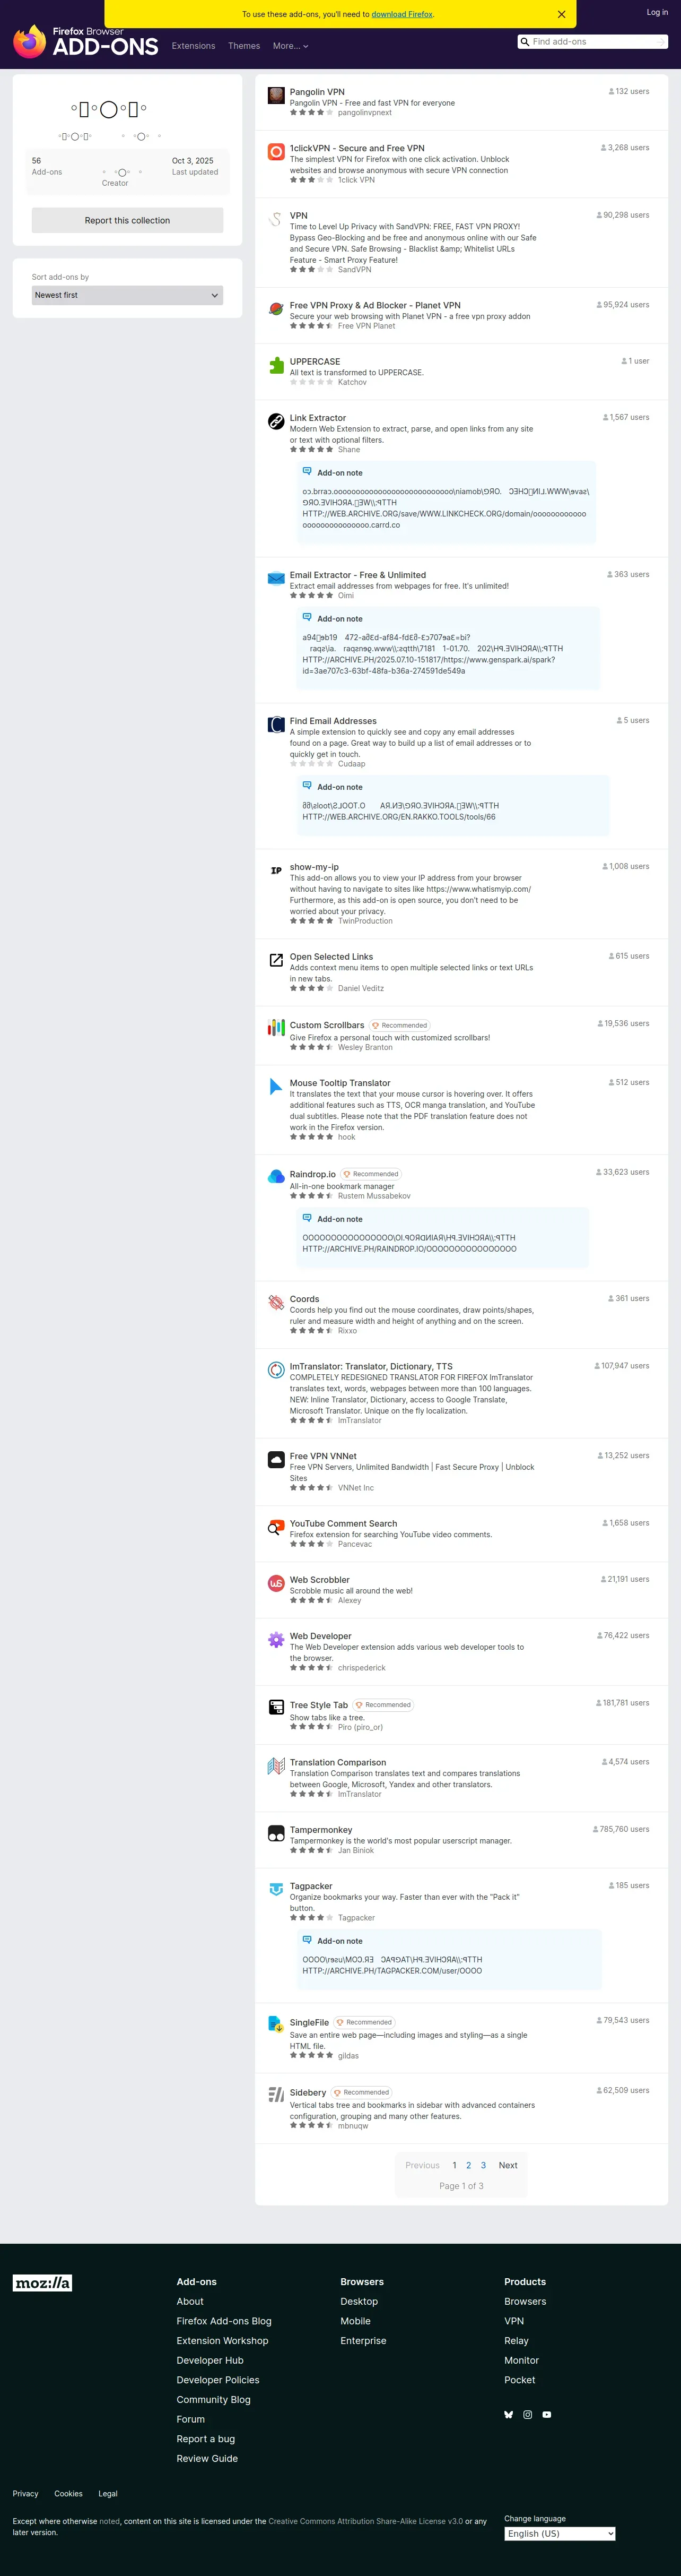Click the Translation Comparison icon
The image size is (681, 2576).
[x=276, y=1767]
